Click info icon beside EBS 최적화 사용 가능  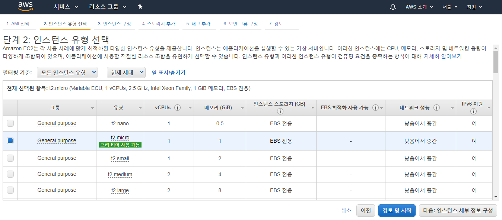click(375, 108)
